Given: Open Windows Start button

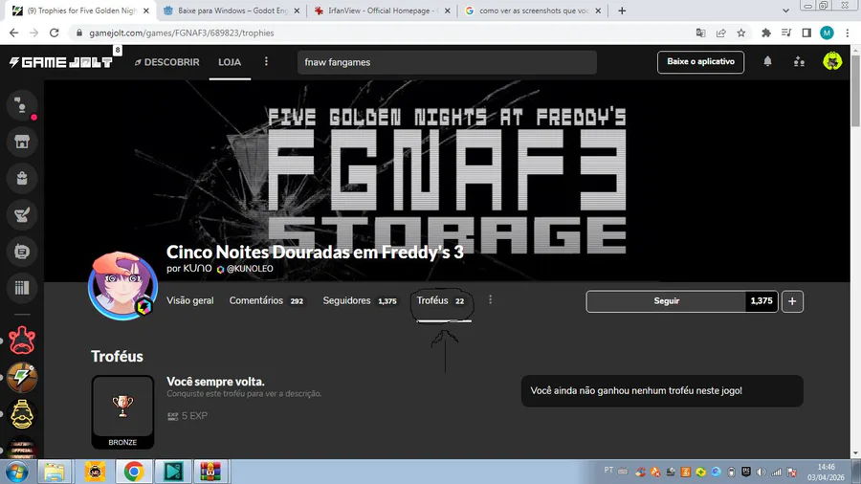Looking at the screenshot, I should pos(17,472).
